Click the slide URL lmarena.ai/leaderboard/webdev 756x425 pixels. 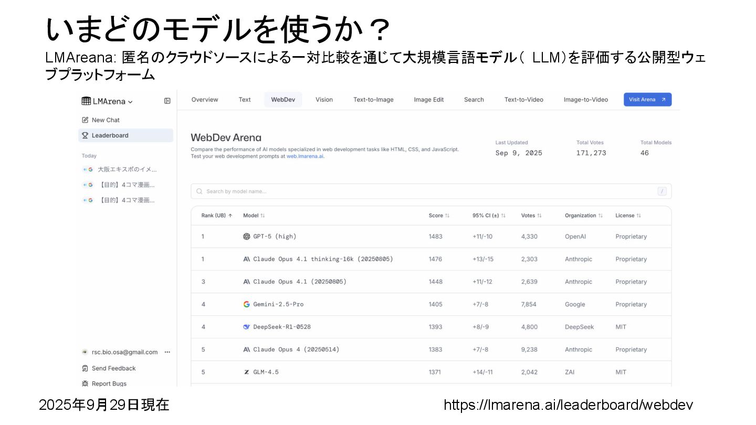(568, 405)
